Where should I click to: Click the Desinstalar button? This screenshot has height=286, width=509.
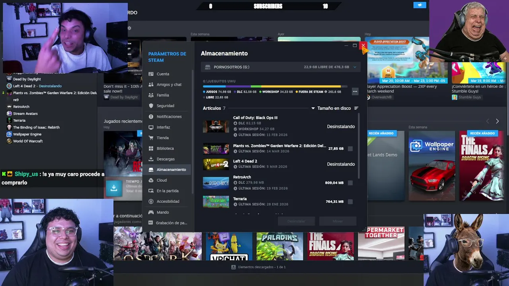click(x=296, y=221)
